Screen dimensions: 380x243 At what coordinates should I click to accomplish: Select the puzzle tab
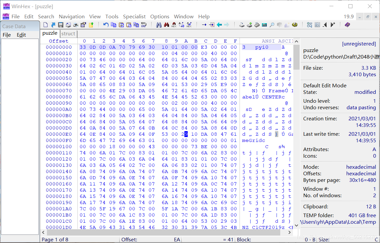(50, 33)
